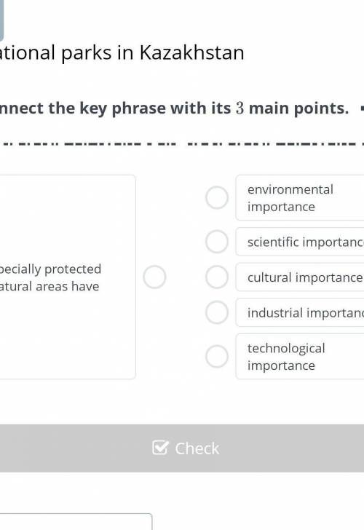
Task: Select the circle beside scientific importance
Action: point(217,242)
